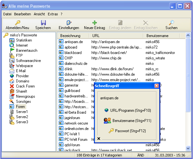Select the antispam.de entry row

(122, 42)
